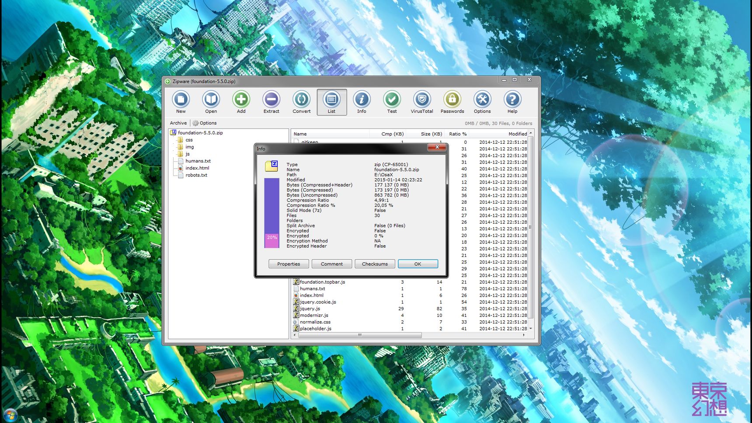Click the Zipware title bar app icon
The image size is (752, 423).
[x=167, y=81]
